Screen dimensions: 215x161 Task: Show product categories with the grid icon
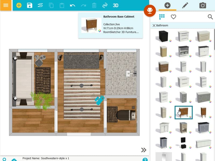pos(162,17)
